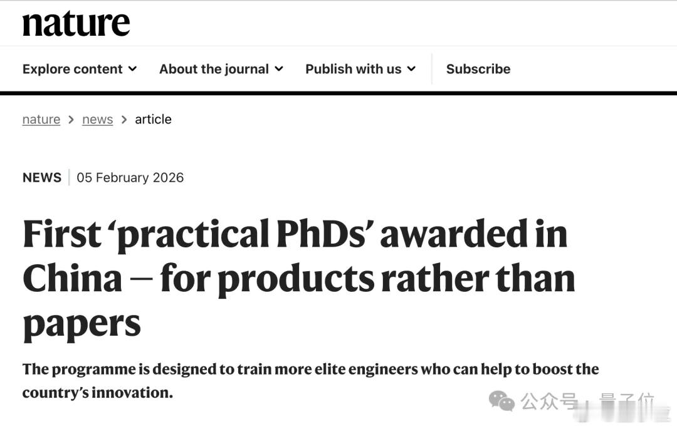Go to news breadcrumb link
Screen dimensions: 677x429
(97, 119)
